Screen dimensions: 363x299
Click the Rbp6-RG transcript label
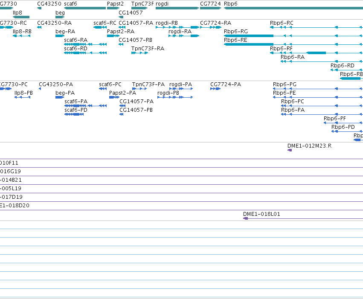pyautogui.click(x=235, y=32)
